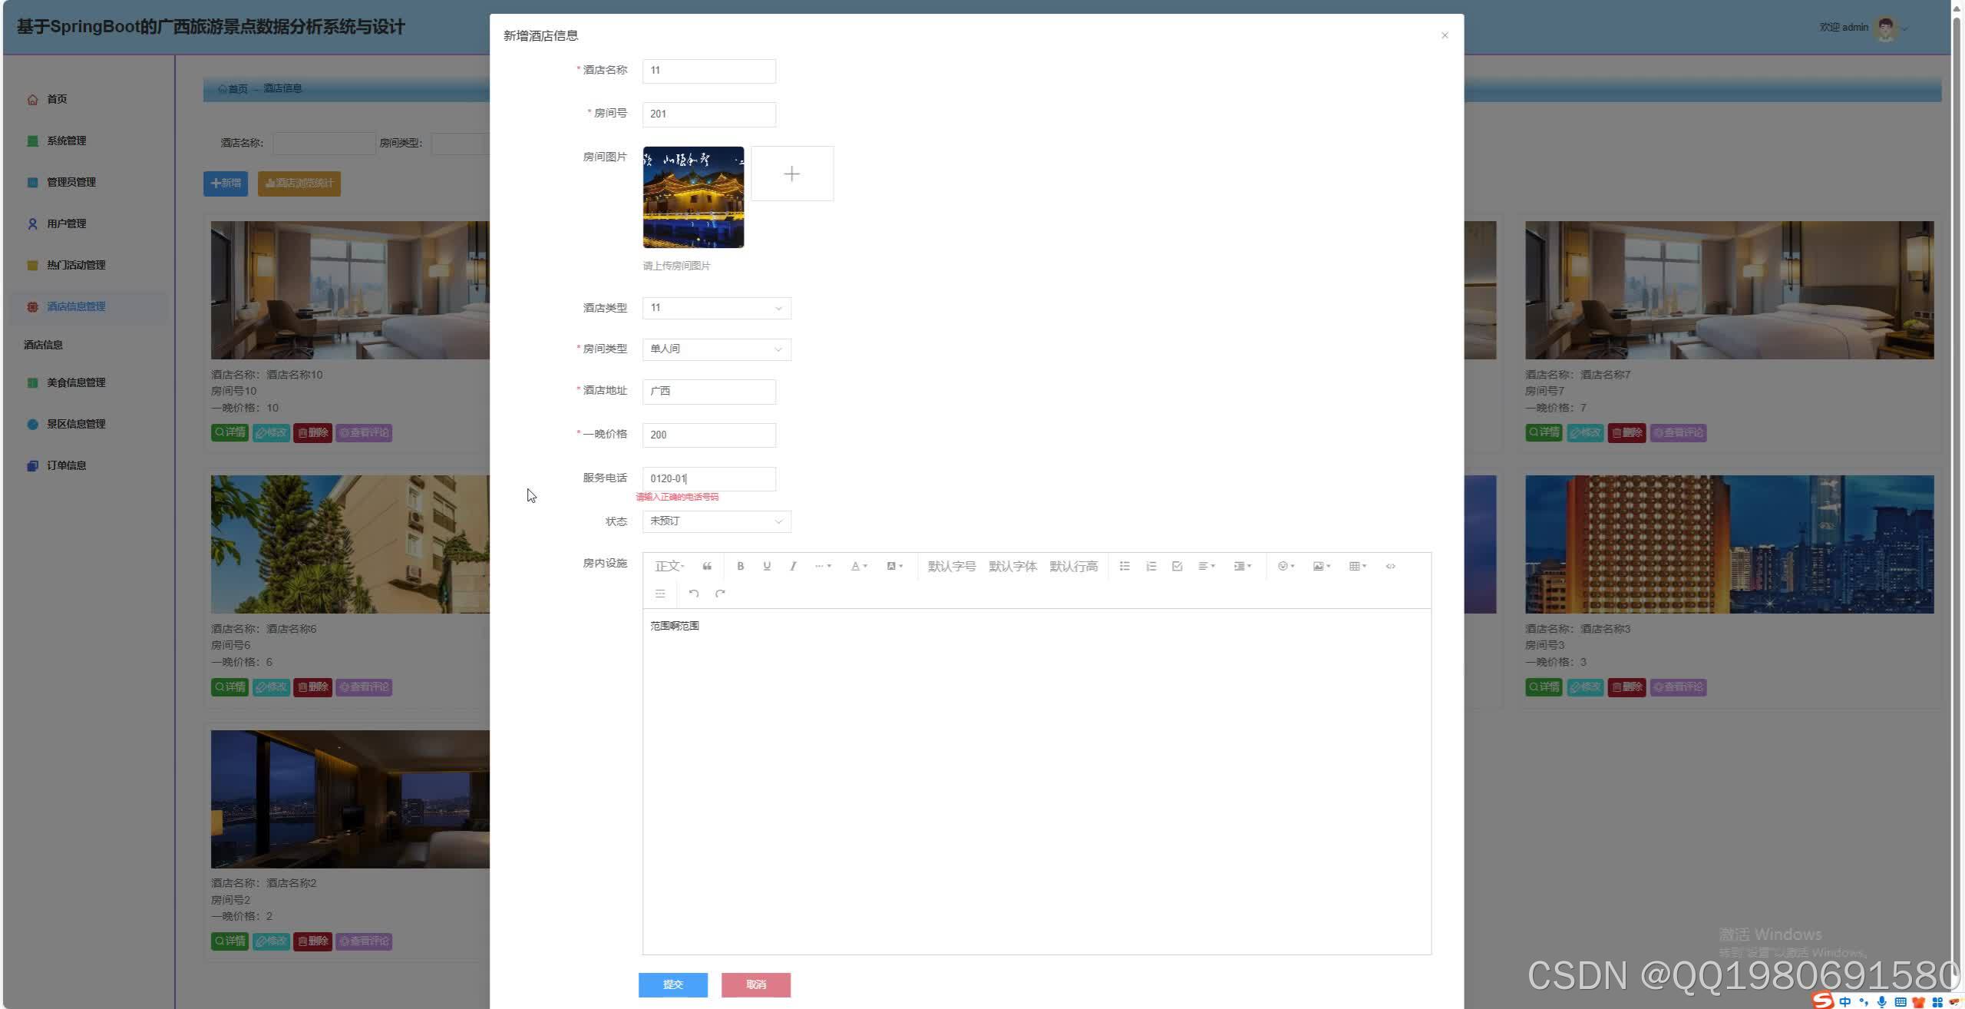Image resolution: width=1965 pixels, height=1009 pixels.
Task: Open the font color picker
Action: pos(858,566)
